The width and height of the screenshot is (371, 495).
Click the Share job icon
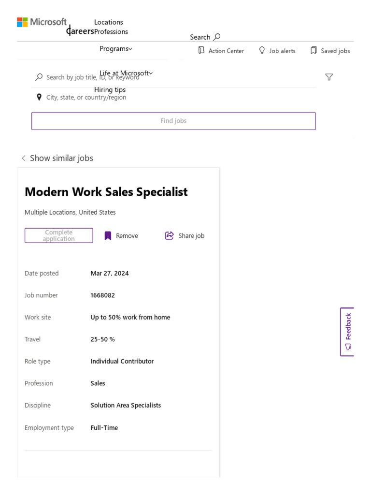[169, 235]
